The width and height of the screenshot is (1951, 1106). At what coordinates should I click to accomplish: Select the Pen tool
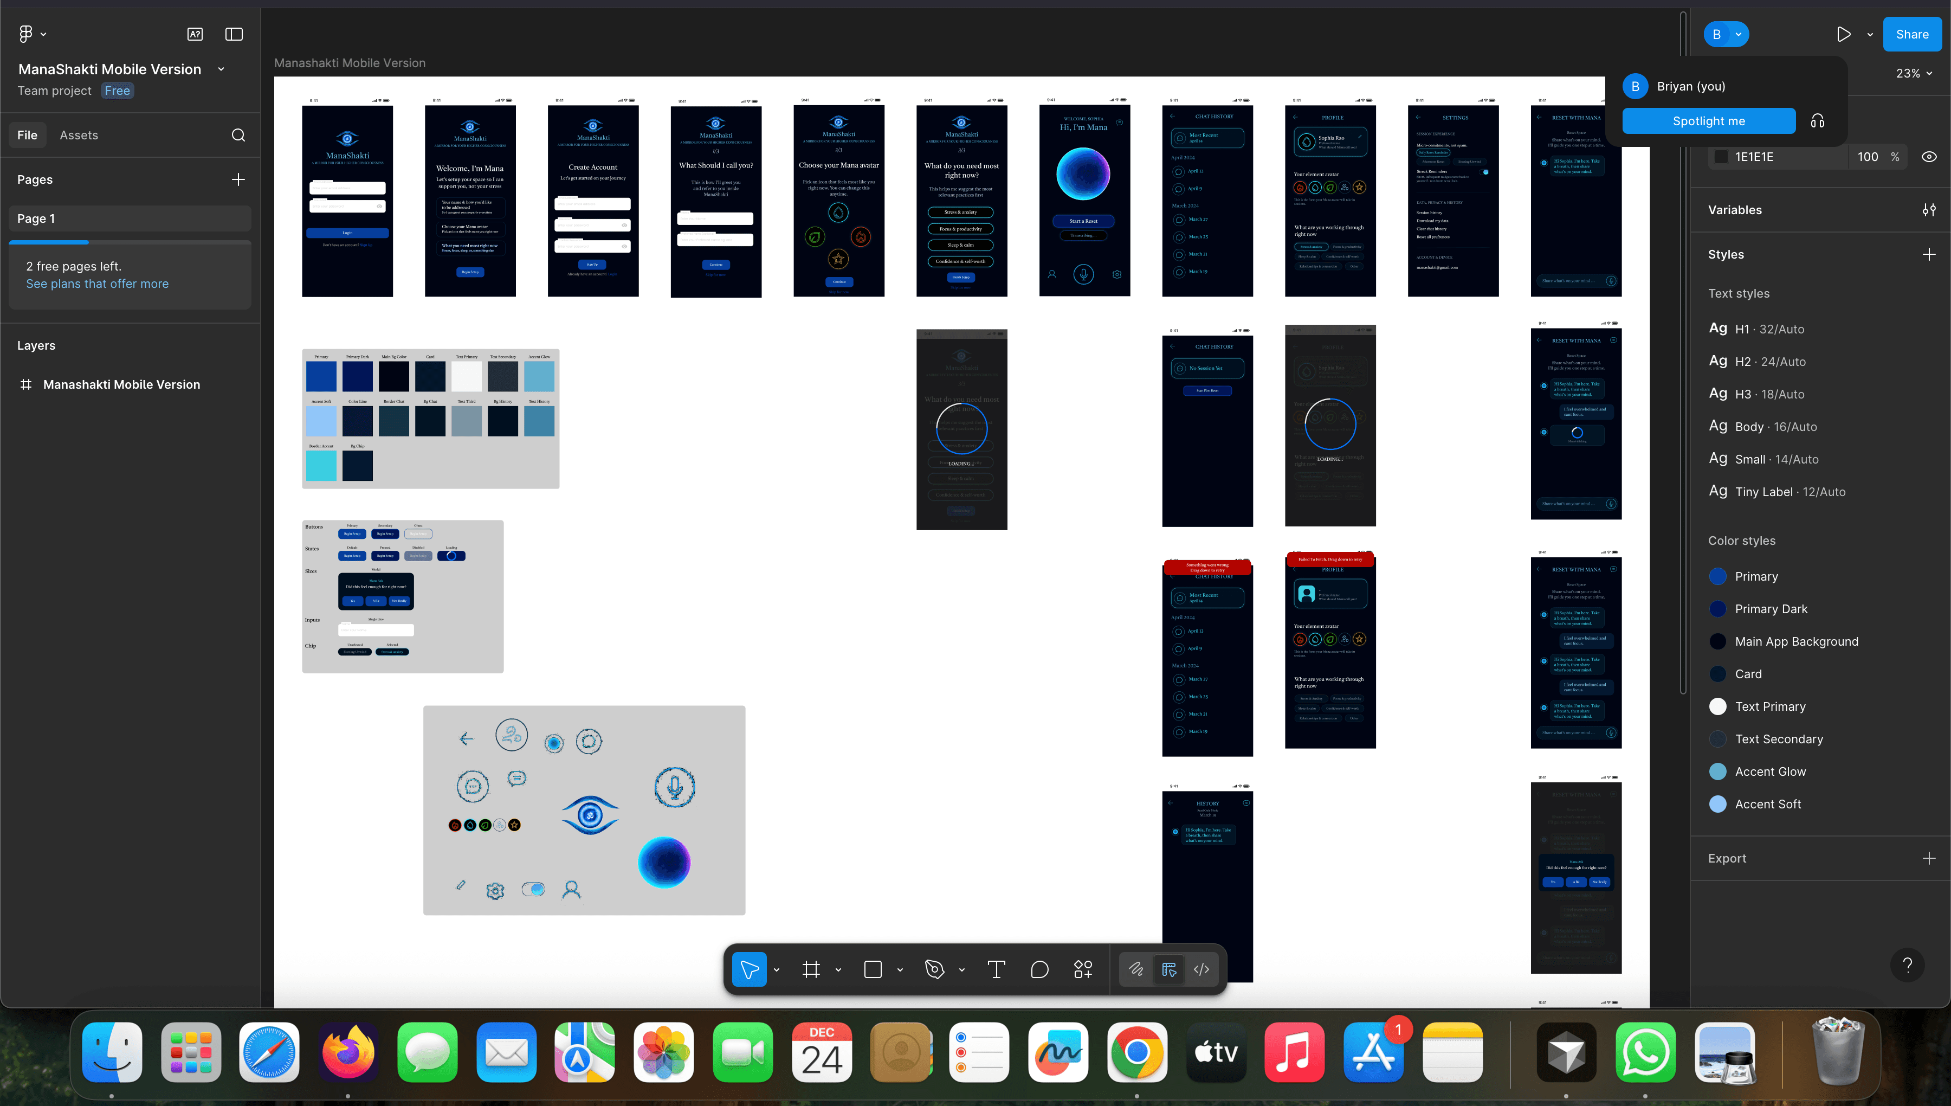(934, 969)
